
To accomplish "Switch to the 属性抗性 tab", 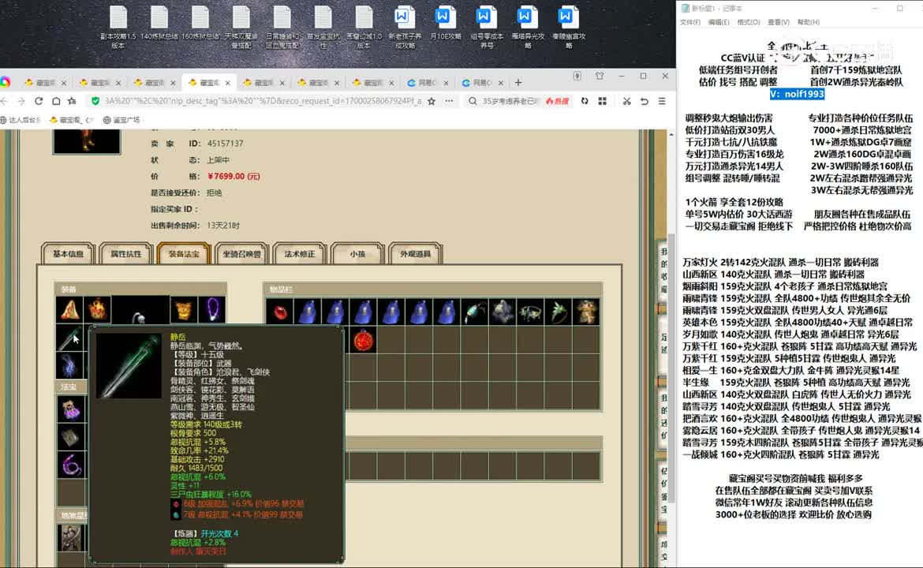I will tap(126, 254).
